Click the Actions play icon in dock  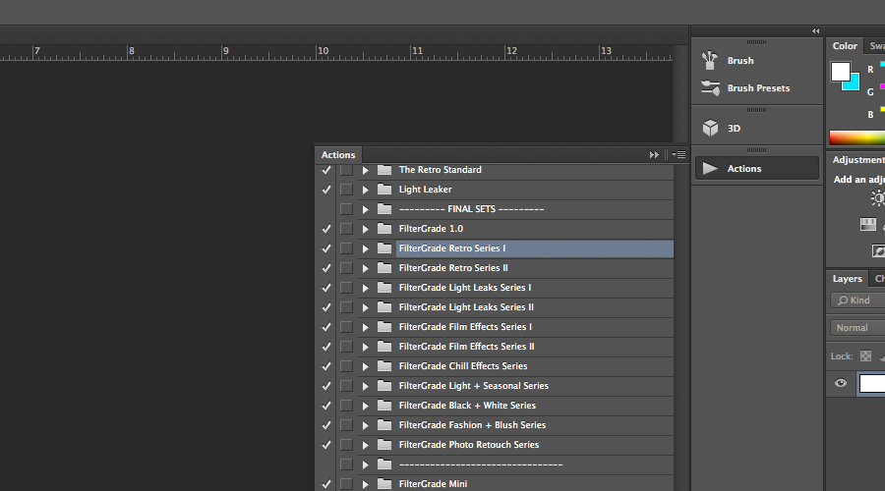(710, 169)
